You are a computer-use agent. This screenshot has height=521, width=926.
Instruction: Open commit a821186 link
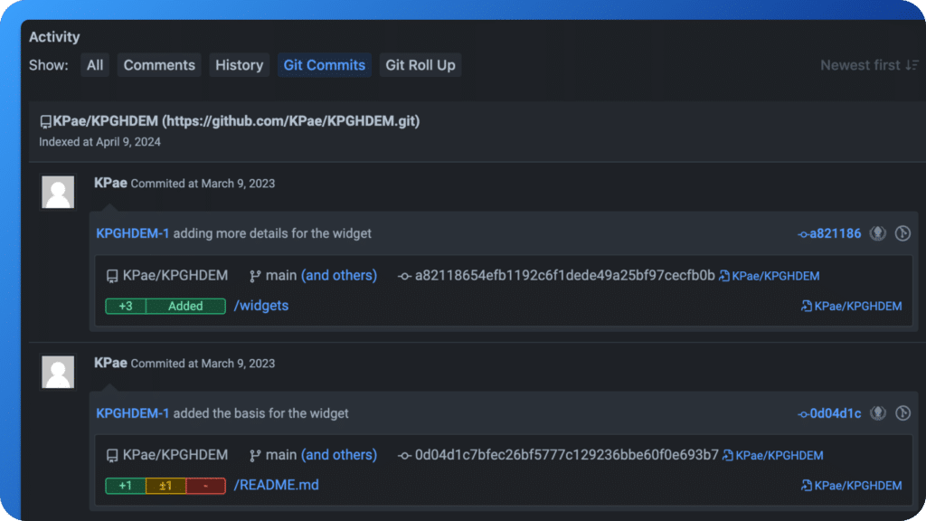tap(835, 234)
